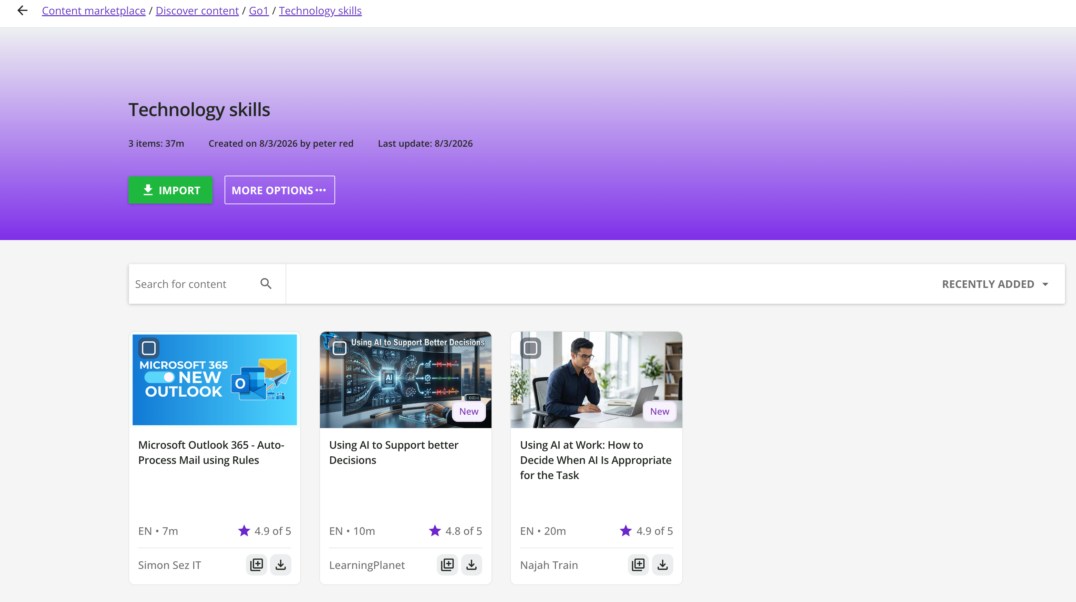Select the Microsoft Outlook 365 course checkbox
This screenshot has width=1076, height=602.
[x=149, y=348]
